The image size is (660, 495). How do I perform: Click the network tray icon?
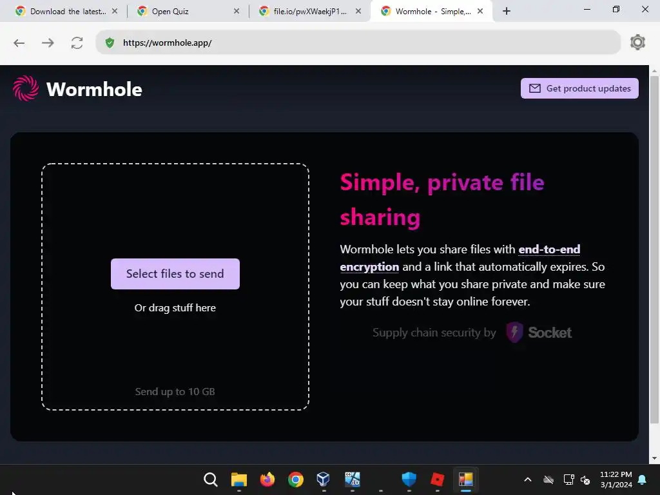[x=568, y=480]
